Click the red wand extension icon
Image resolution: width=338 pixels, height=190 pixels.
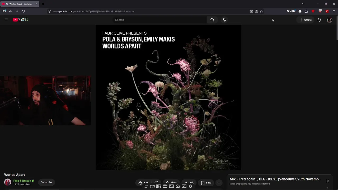click(327, 11)
